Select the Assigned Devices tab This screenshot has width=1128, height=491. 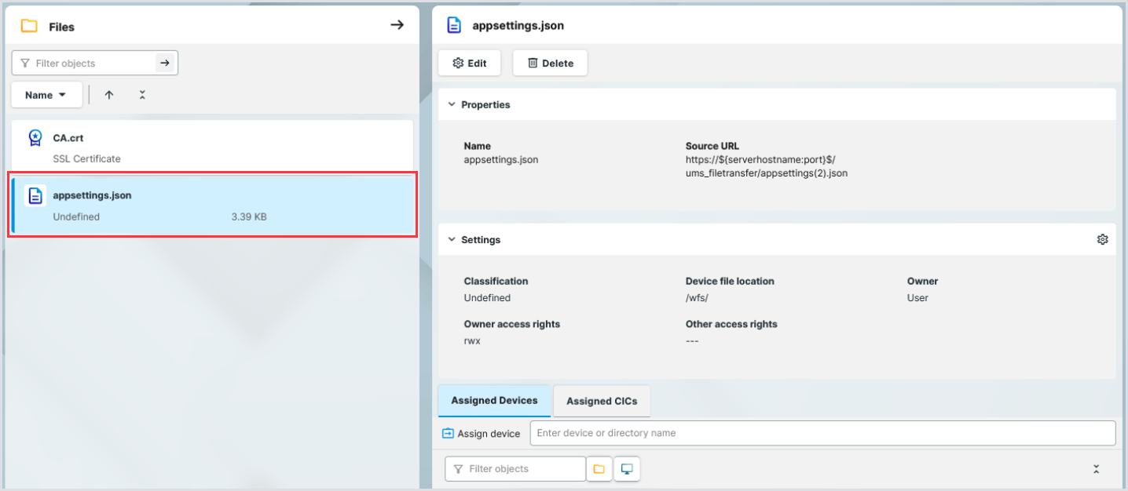494,400
